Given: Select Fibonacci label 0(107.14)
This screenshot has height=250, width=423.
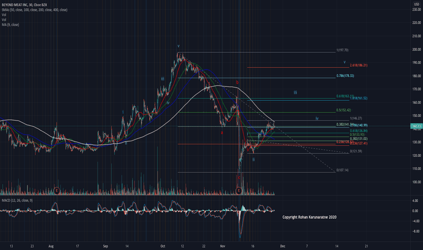Looking at the screenshot, I should pyautogui.click(x=342, y=170).
